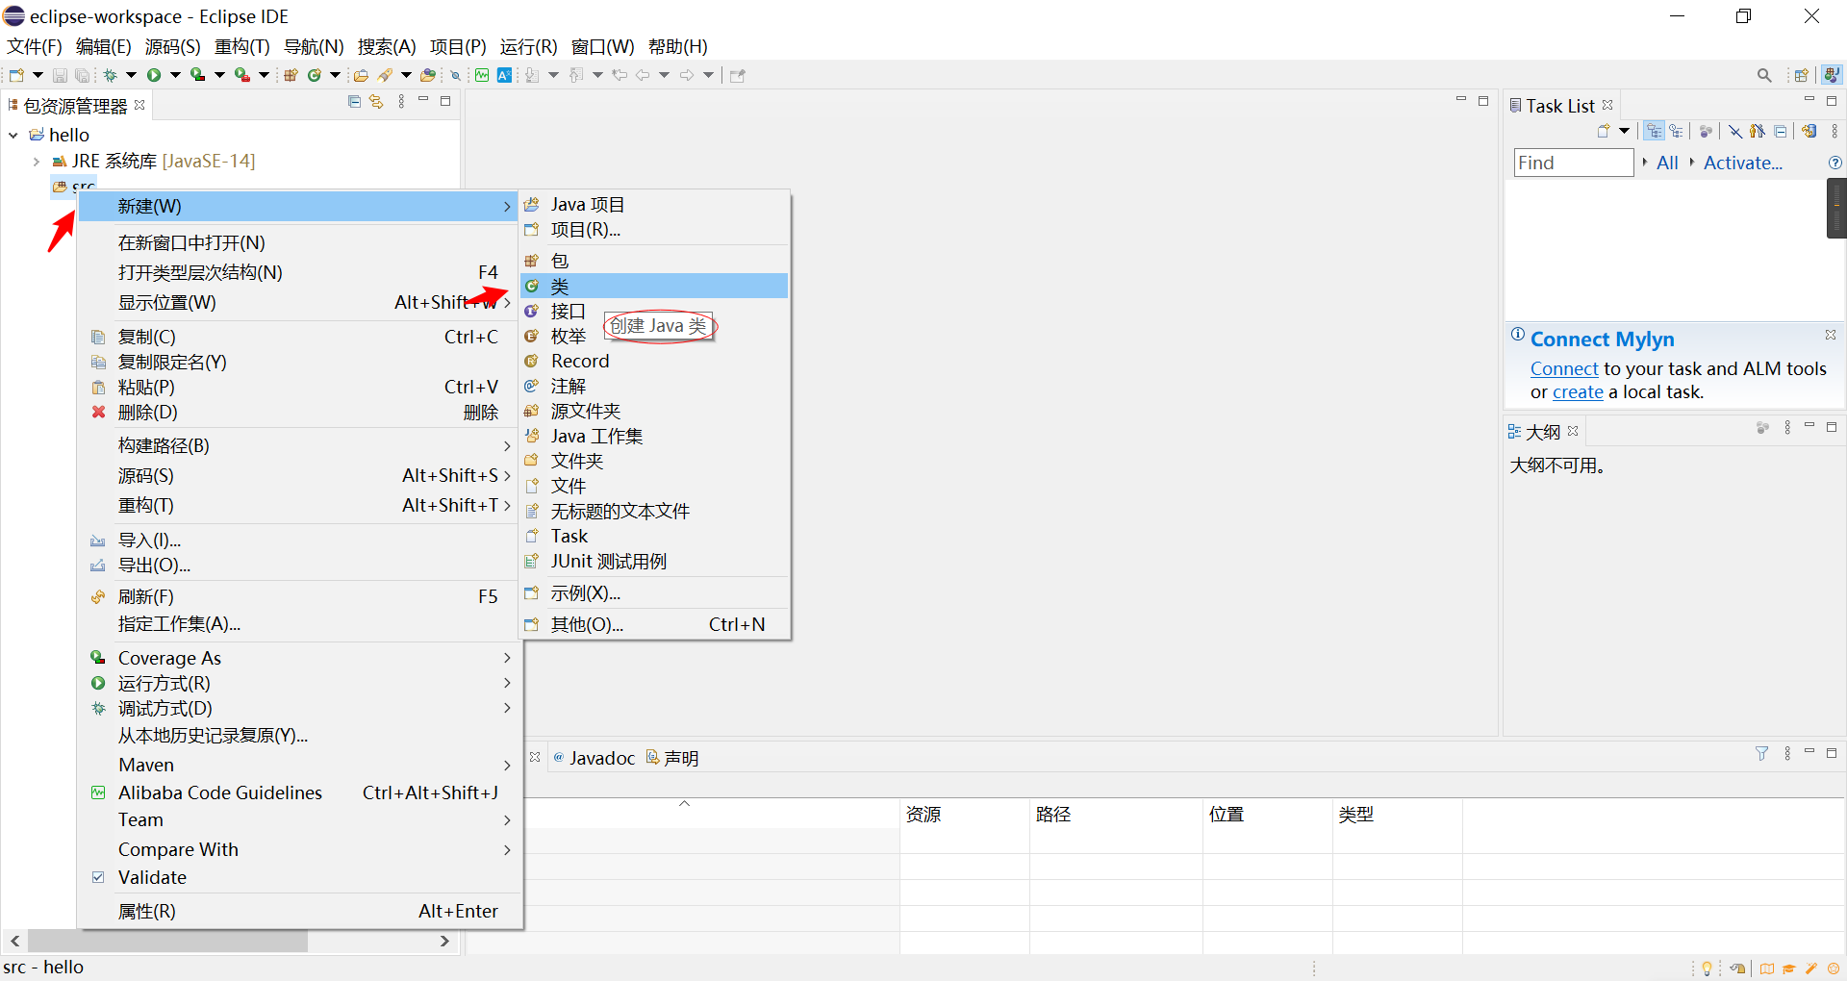Toggle Focus on Workweek in Task List
The height and width of the screenshot is (981, 1847).
(1706, 132)
